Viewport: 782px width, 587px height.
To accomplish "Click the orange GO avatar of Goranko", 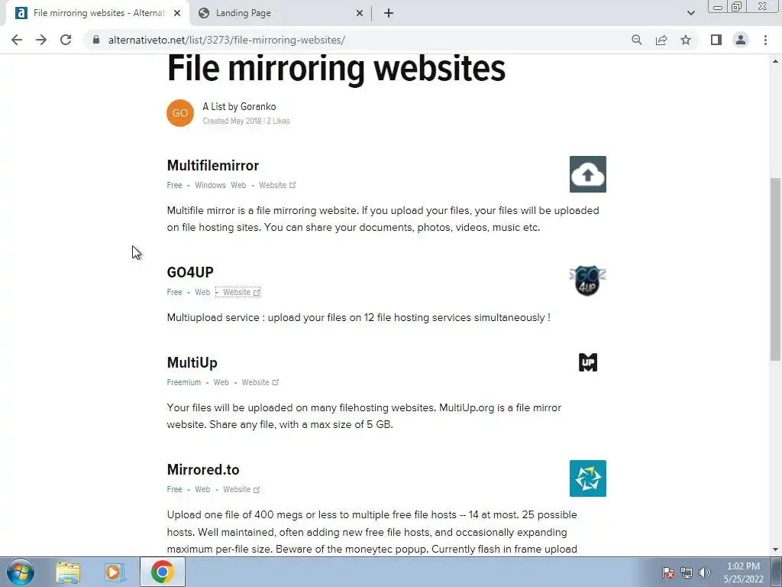I will click(180, 113).
